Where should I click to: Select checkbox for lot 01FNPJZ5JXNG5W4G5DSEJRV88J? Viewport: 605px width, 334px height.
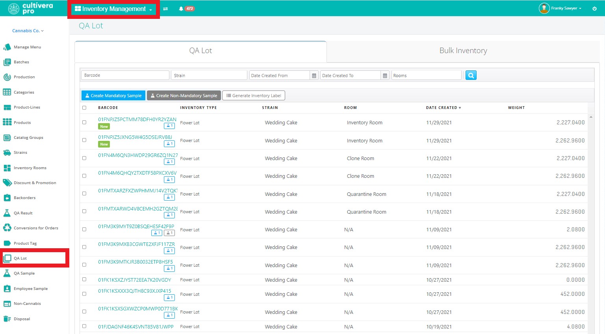tap(84, 140)
